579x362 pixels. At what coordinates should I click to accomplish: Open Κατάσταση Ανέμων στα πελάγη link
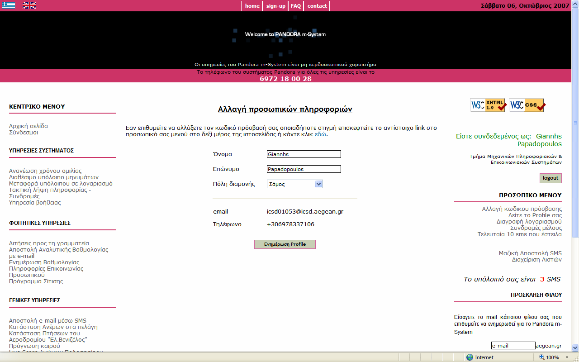53,327
